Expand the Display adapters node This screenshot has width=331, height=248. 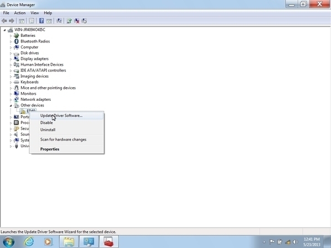click(x=10, y=59)
